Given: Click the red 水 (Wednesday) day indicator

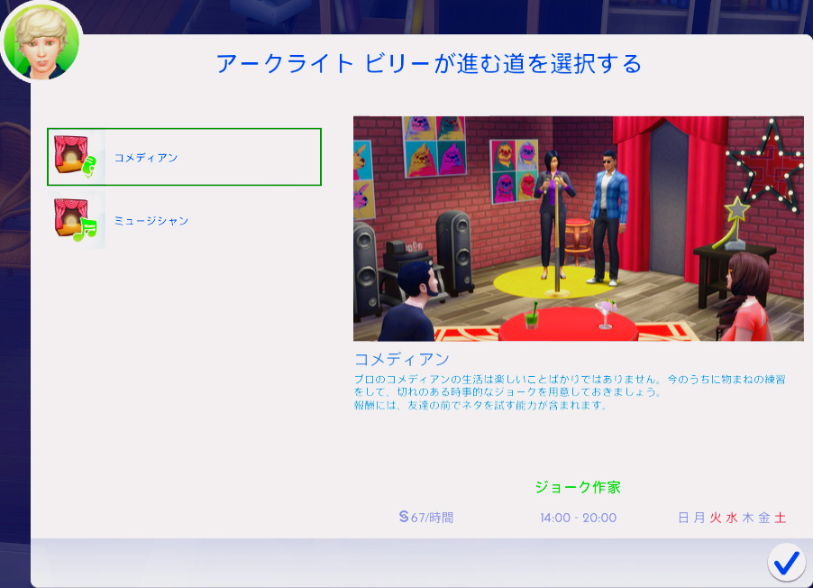Looking at the screenshot, I should [731, 518].
